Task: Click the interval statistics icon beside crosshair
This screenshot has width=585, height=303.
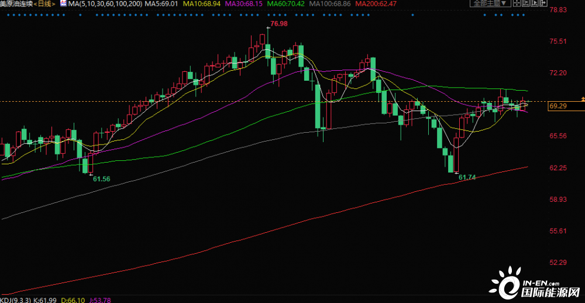Action: 526,3
